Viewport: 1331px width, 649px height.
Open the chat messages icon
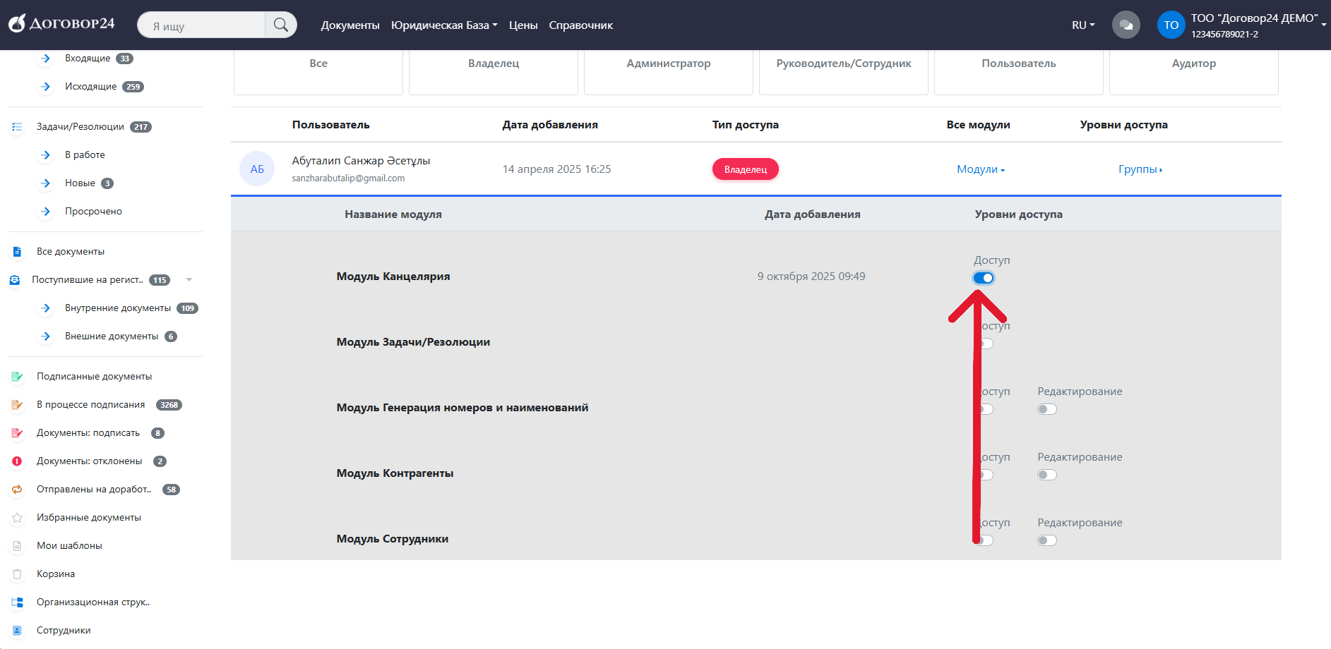tap(1126, 25)
